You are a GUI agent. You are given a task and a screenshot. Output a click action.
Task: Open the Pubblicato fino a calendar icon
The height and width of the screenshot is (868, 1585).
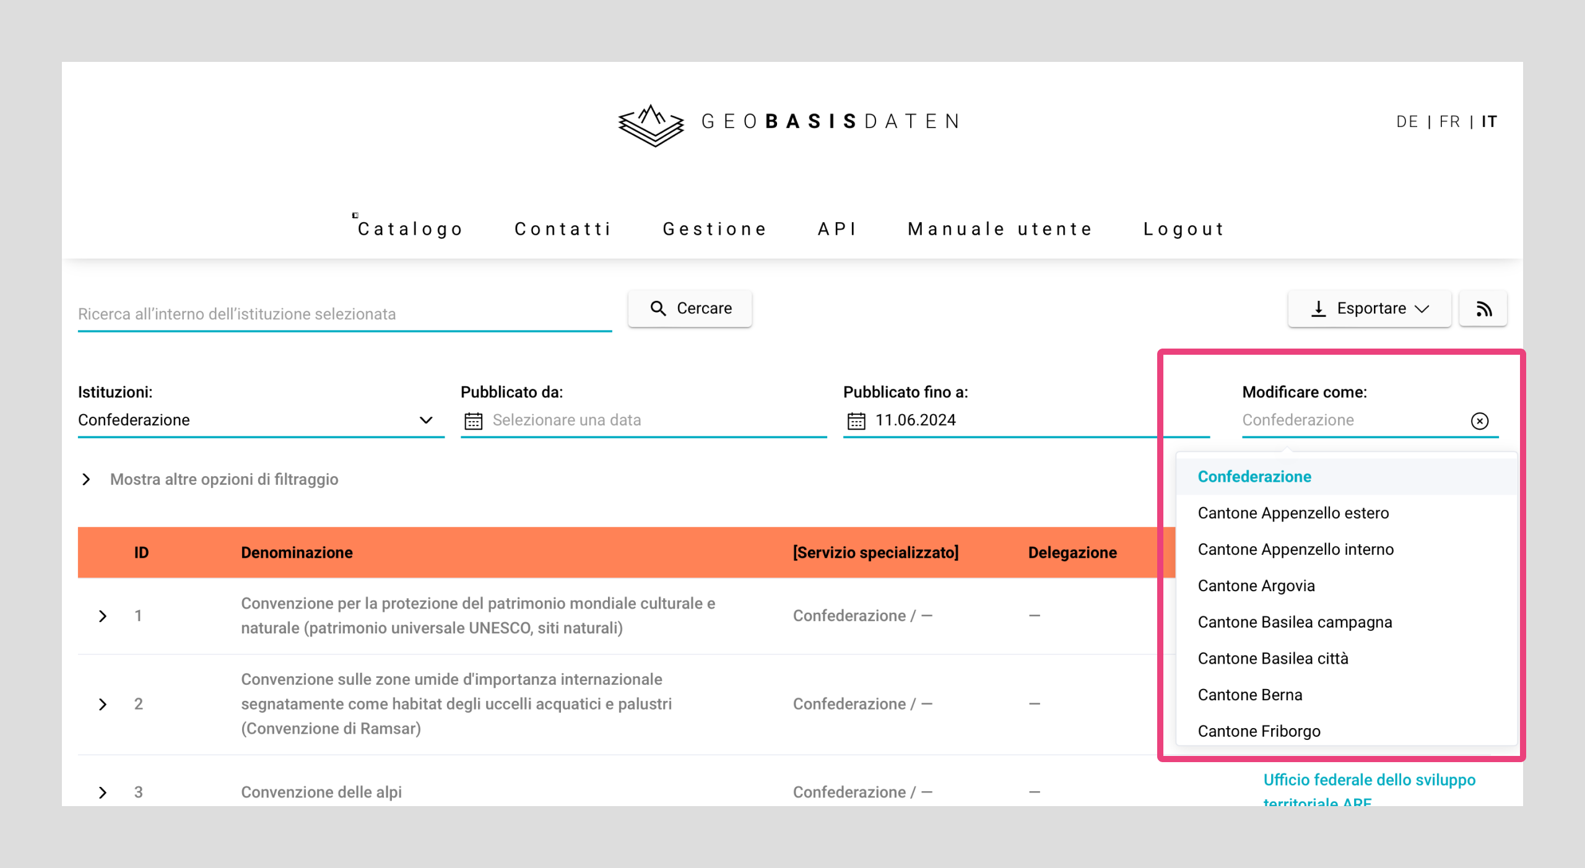pos(856,421)
